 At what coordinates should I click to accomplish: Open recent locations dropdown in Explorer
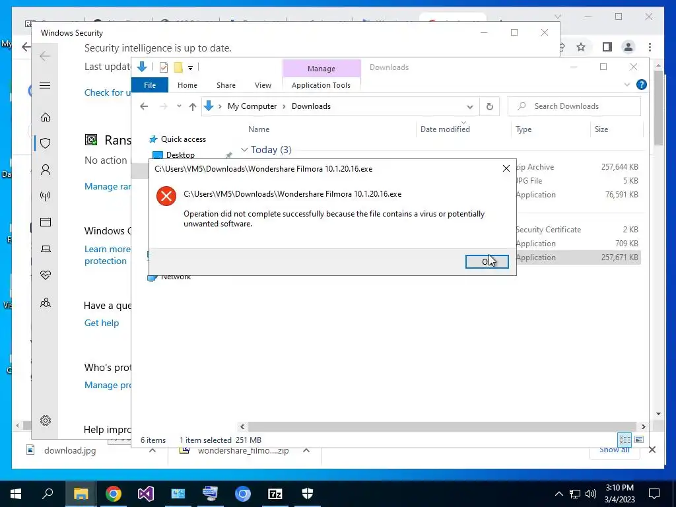point(179,106)
